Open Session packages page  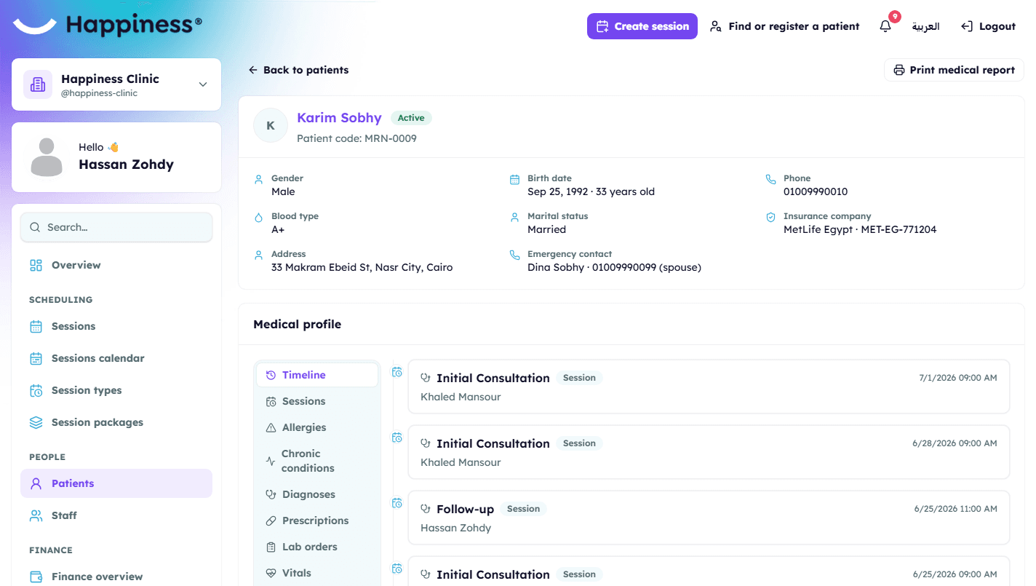pos(116,422)
